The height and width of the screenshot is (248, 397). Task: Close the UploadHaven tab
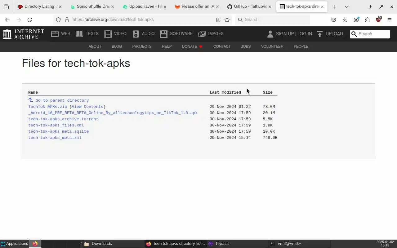(165, 7)
